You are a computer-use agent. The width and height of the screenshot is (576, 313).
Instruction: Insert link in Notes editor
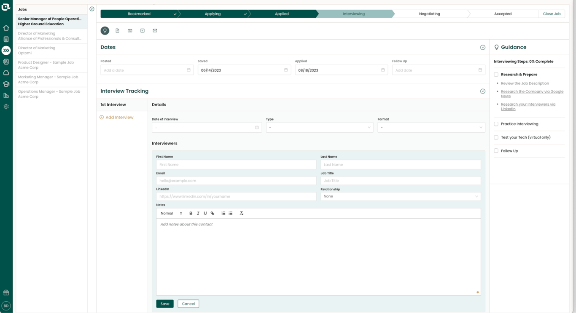coord(213,214)
